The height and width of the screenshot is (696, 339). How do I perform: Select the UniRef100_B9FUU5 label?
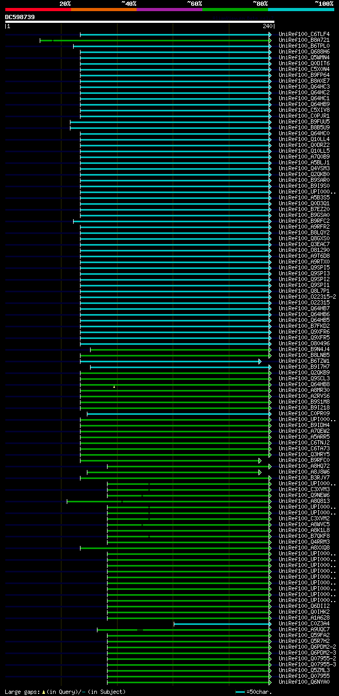[x=304, y=122]
